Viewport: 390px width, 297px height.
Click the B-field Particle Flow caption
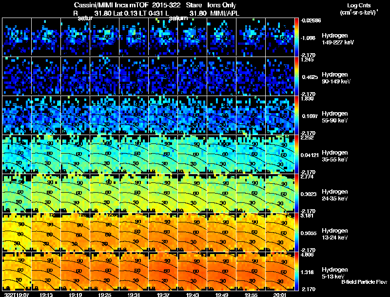coord(364,282)
